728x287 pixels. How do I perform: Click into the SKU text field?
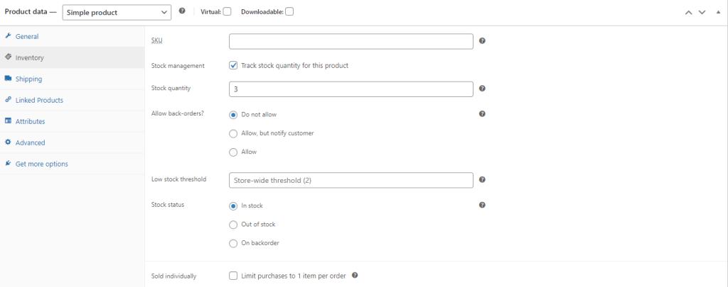351,41
